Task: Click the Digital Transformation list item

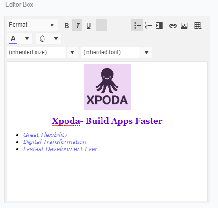Action: pos(55,142)
